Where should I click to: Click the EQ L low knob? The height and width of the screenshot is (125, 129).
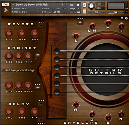coord(76,36)
